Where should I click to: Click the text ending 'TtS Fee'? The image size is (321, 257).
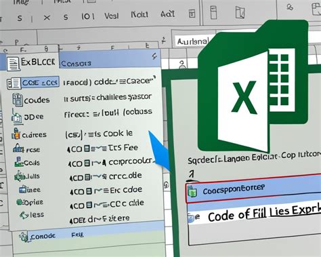103,149
